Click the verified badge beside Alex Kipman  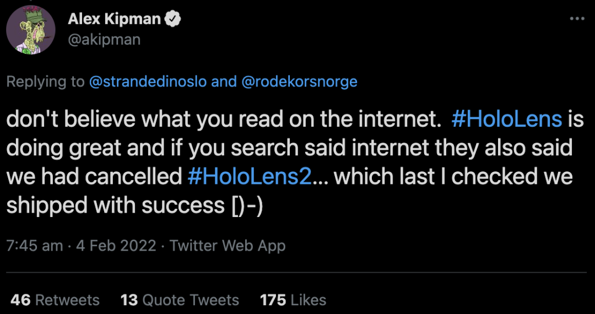[x=174, y=19]
